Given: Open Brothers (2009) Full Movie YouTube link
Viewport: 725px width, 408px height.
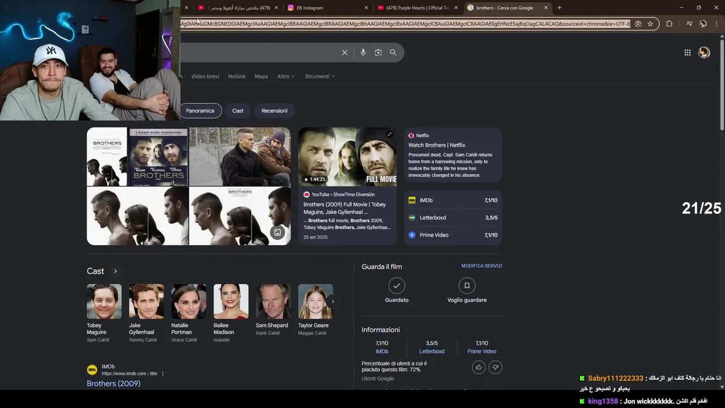Looking at the screenshot, I should (344, 208).
